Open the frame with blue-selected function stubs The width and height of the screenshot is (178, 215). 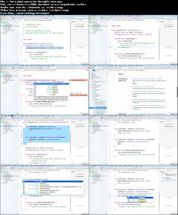44,140
